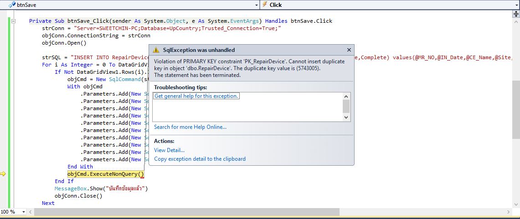The image size is (520, 219).
Task: Click the warning icon in exception dialog
Action: (x=156, y=50)
